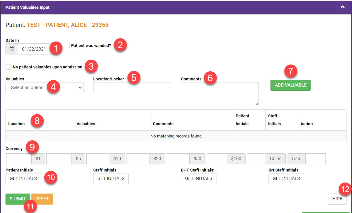Submit the patient valuables form

(x=18, y=199)
